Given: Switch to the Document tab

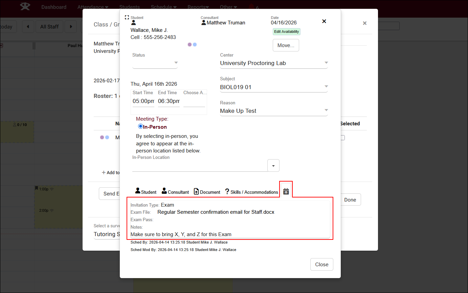Looking at the screenshot, I should [x=207, y=192].
